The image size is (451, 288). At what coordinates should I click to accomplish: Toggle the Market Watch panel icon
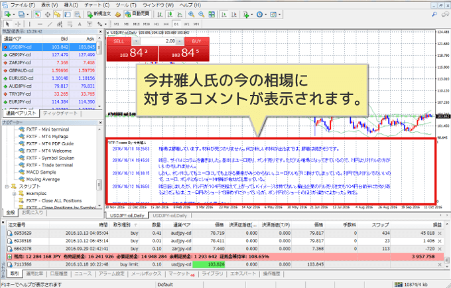pos(37,15)
